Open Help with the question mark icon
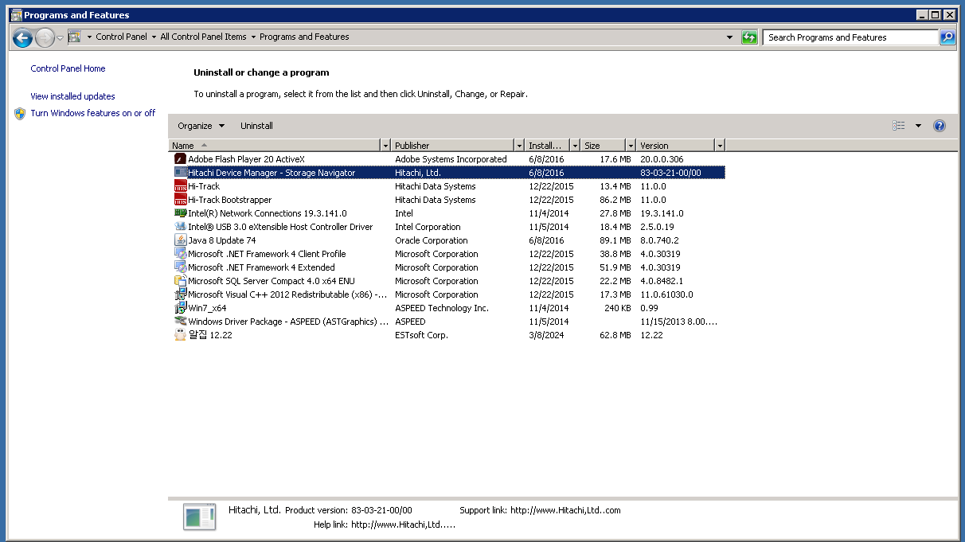Viewport: 965px width, 542px height. click(x=940, y=126)
